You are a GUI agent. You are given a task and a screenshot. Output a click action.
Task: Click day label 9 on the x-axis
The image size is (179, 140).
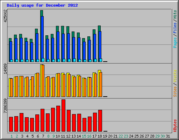53,136
